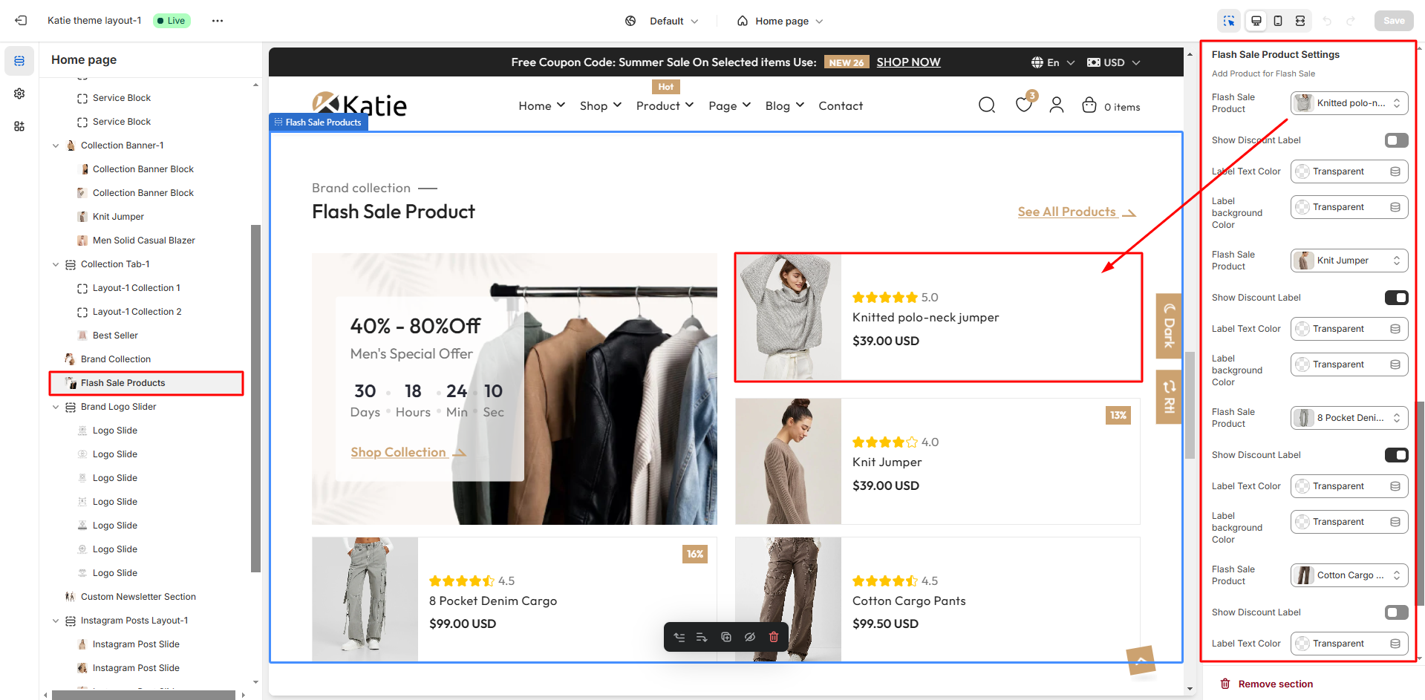This screenshot has width=1425, height=700.
Task: Hide section using floating toolbar eye icon
Action: click(750, 637)
